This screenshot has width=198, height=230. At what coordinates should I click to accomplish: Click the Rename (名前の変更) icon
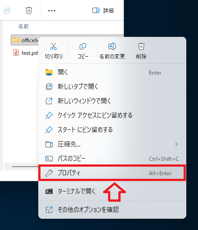112,46
